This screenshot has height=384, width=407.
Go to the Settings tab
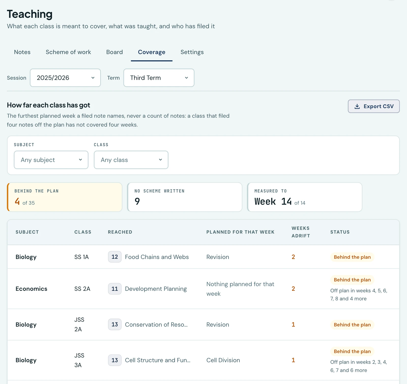(x=192, y=52)
